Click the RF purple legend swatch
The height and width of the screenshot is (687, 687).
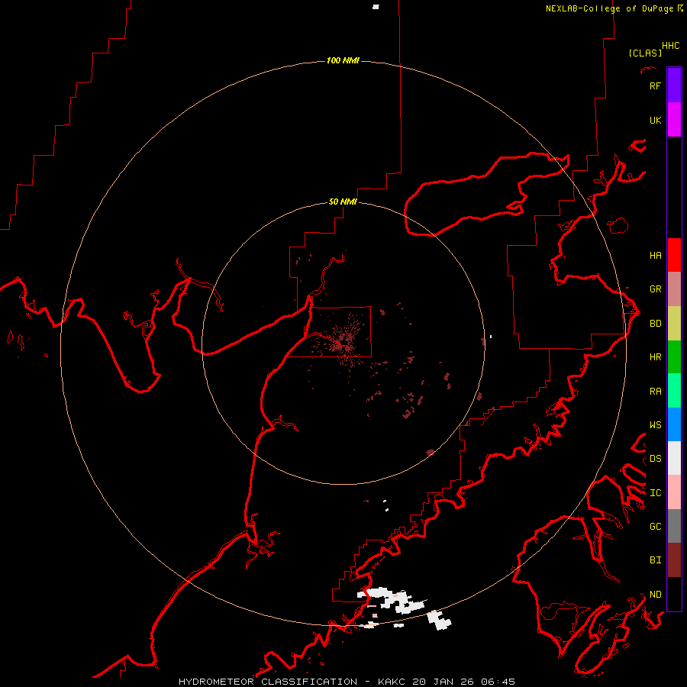point(674,85)
